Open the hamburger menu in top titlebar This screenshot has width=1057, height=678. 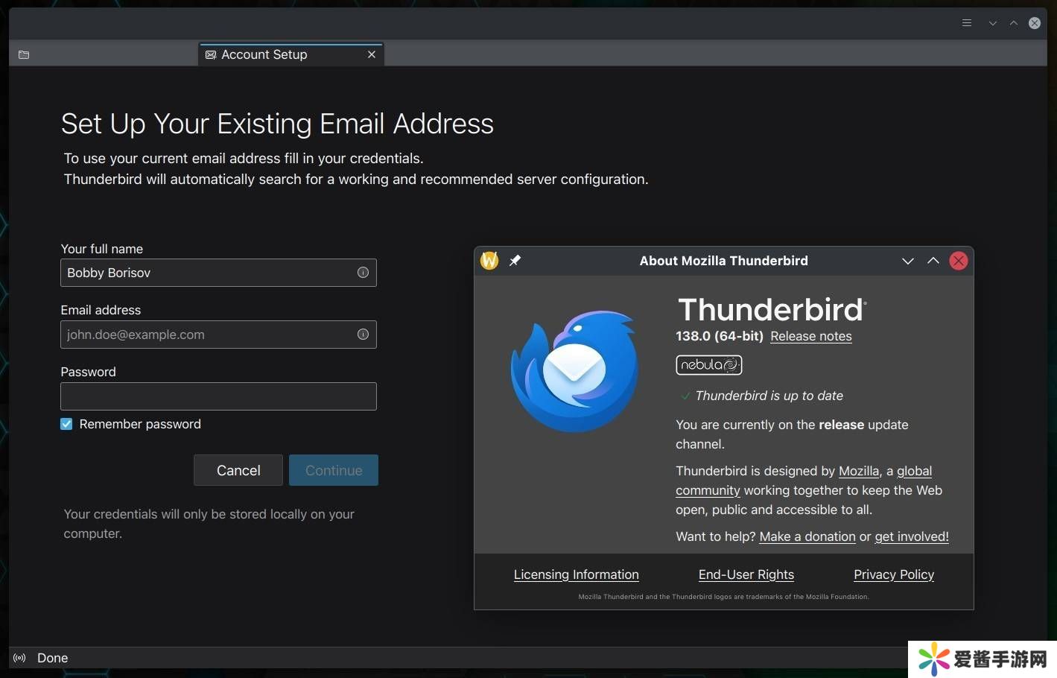[x=967, y=23]
